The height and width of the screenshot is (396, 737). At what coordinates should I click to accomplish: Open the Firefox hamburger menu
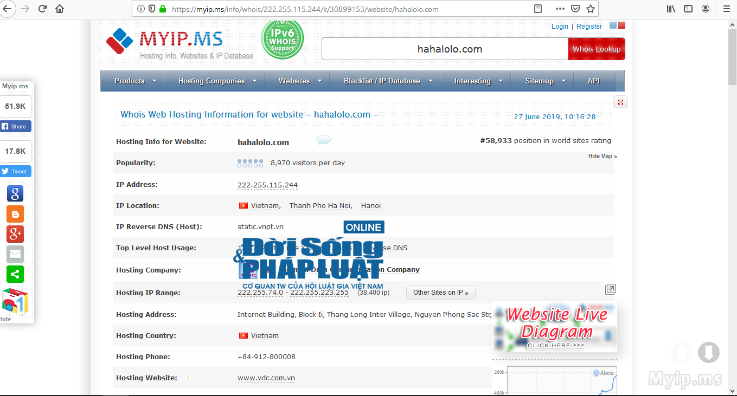click(x=727, y=9)
